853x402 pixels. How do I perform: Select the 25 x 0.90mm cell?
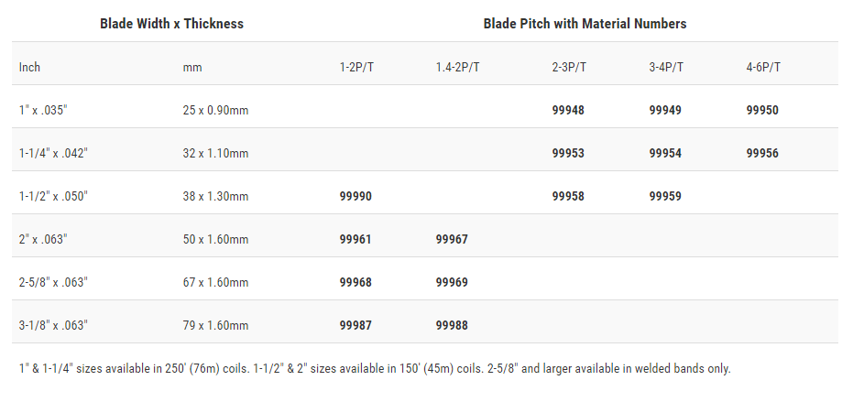point(215,111)
